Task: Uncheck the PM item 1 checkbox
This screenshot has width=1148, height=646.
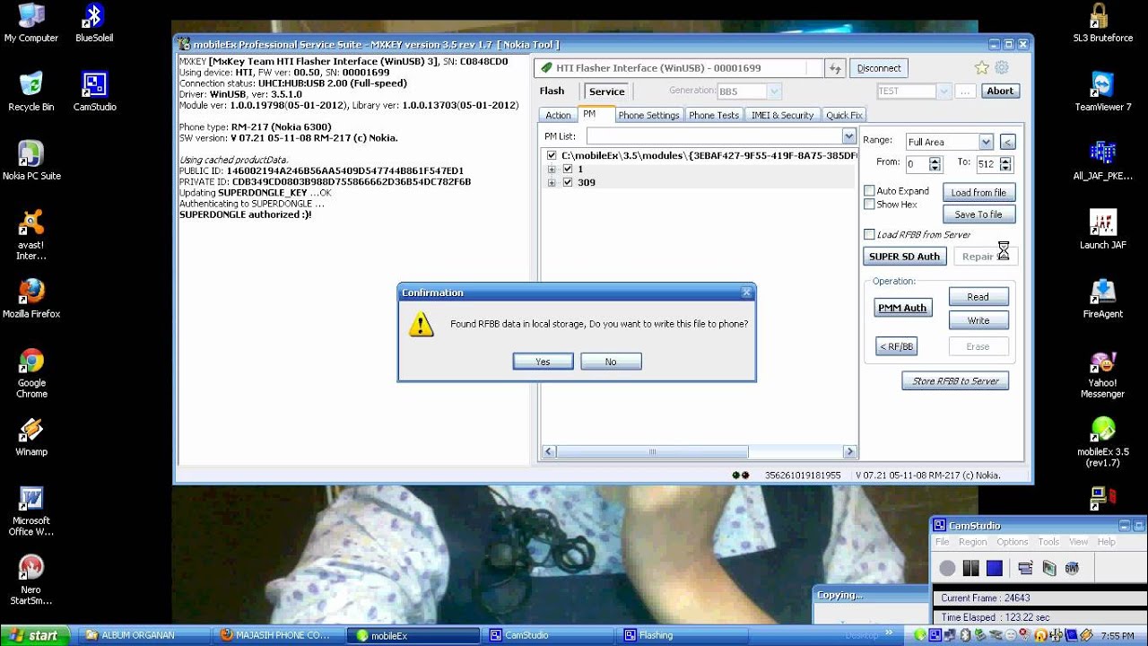Action: (568, 169)
